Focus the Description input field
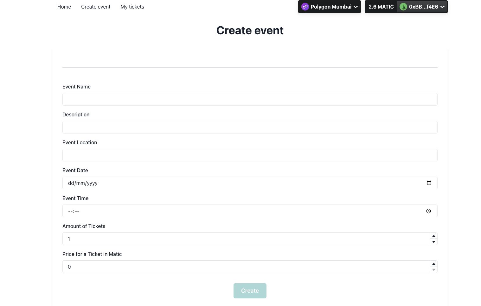This screenshot has height=306, width=481. click(250, 127)
